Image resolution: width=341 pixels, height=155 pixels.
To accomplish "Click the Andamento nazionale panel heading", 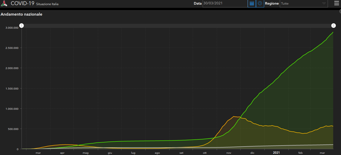I will 22,14.
